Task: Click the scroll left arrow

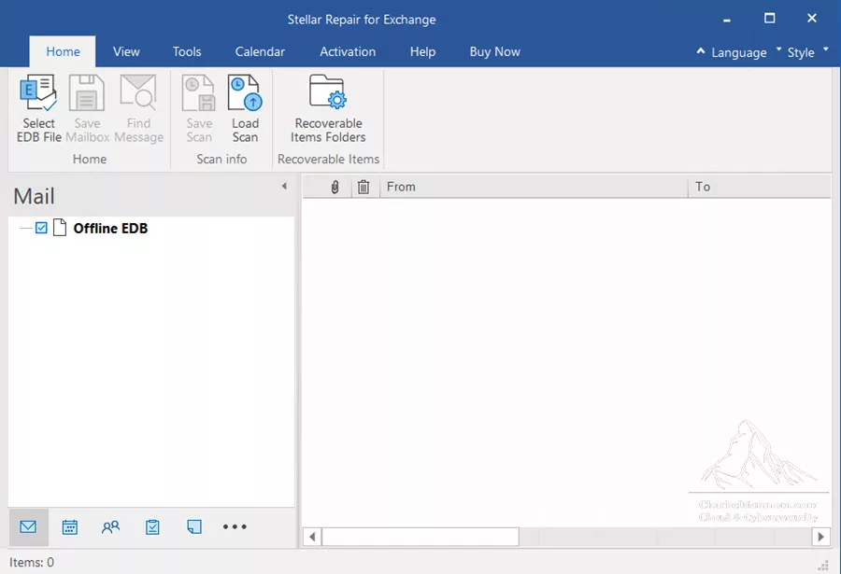Action: pos(311,537)
